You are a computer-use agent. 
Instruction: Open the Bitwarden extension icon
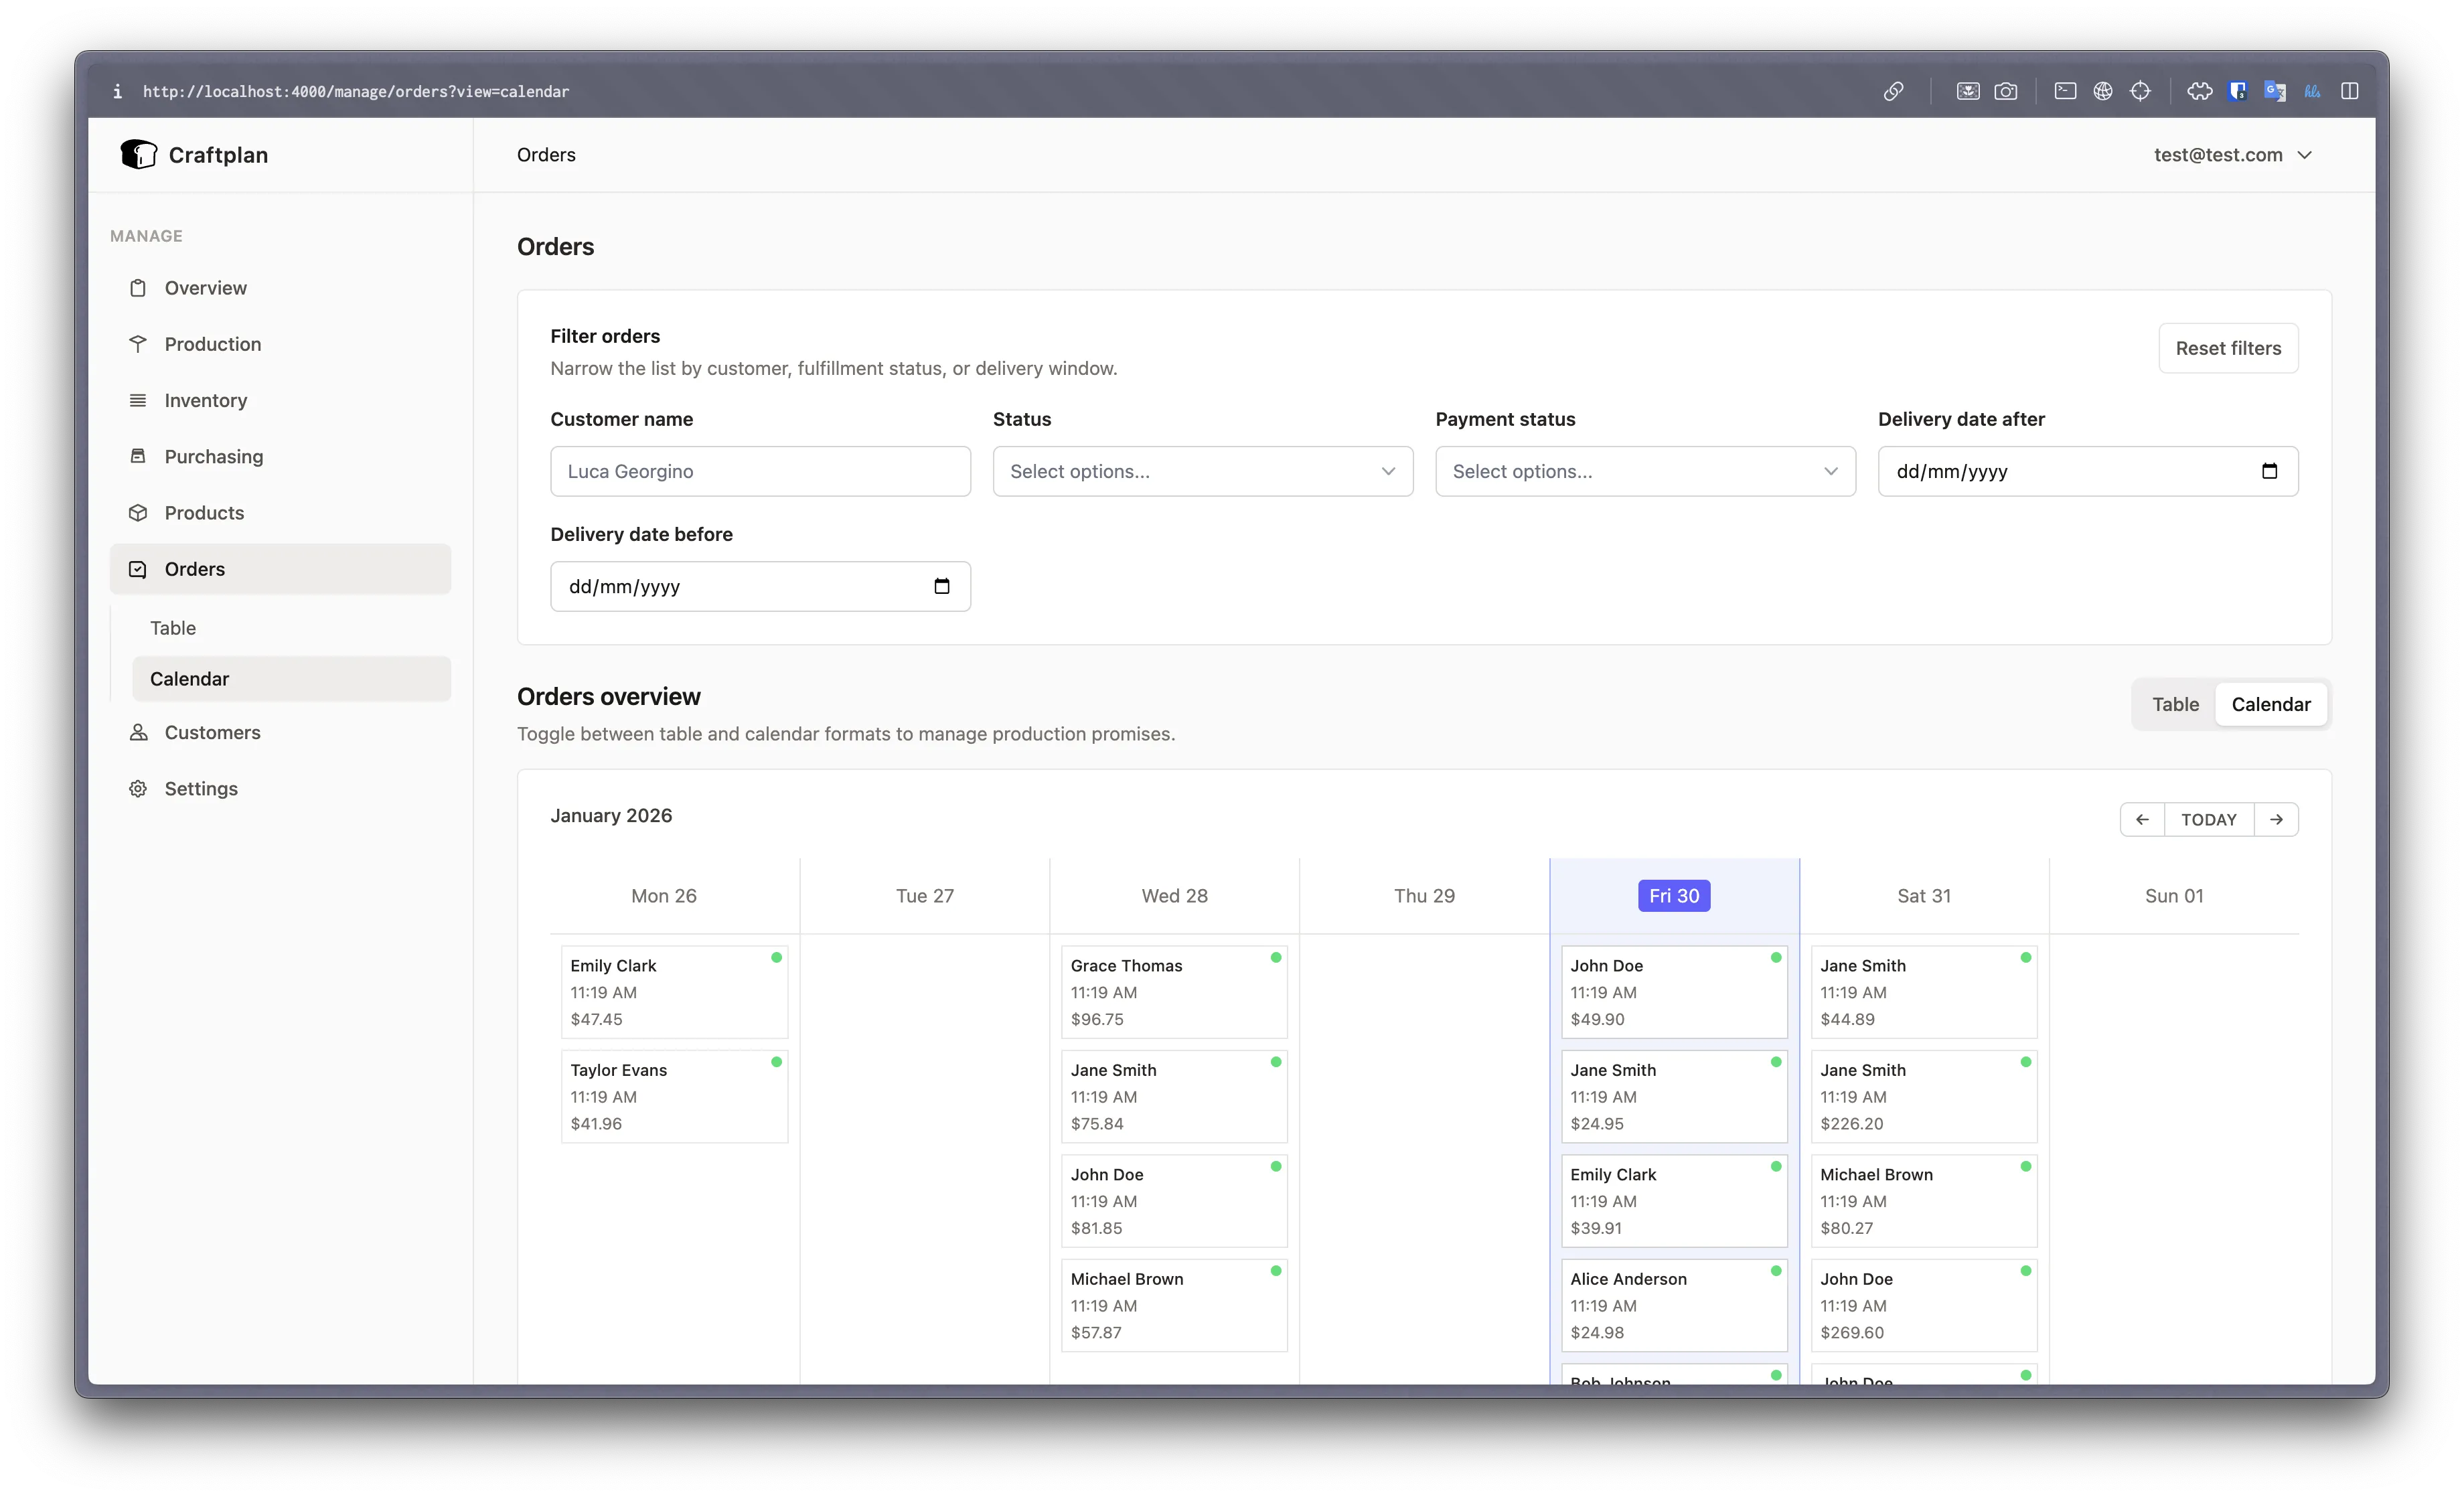coord(2238,91)
